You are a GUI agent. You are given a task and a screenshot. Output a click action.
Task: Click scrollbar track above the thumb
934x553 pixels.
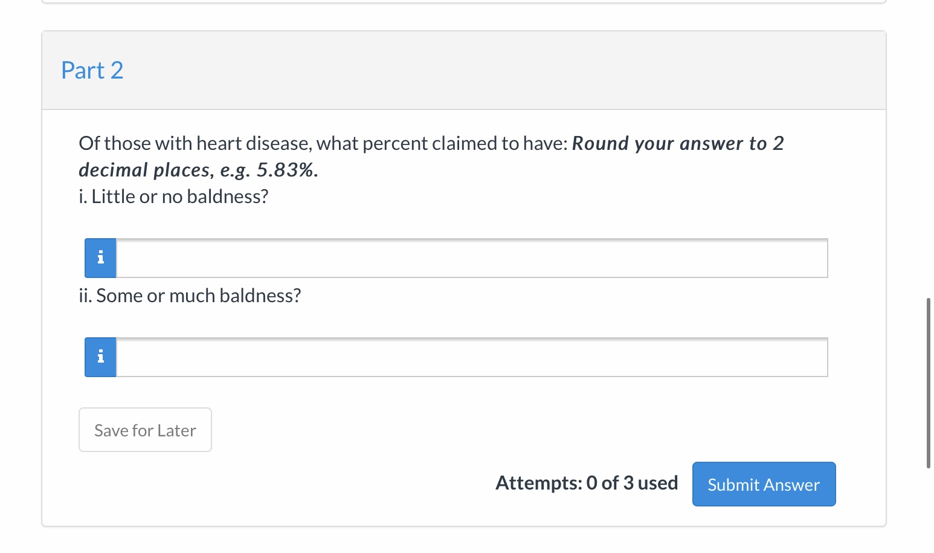pyautogui.click(x=929, y=151)
